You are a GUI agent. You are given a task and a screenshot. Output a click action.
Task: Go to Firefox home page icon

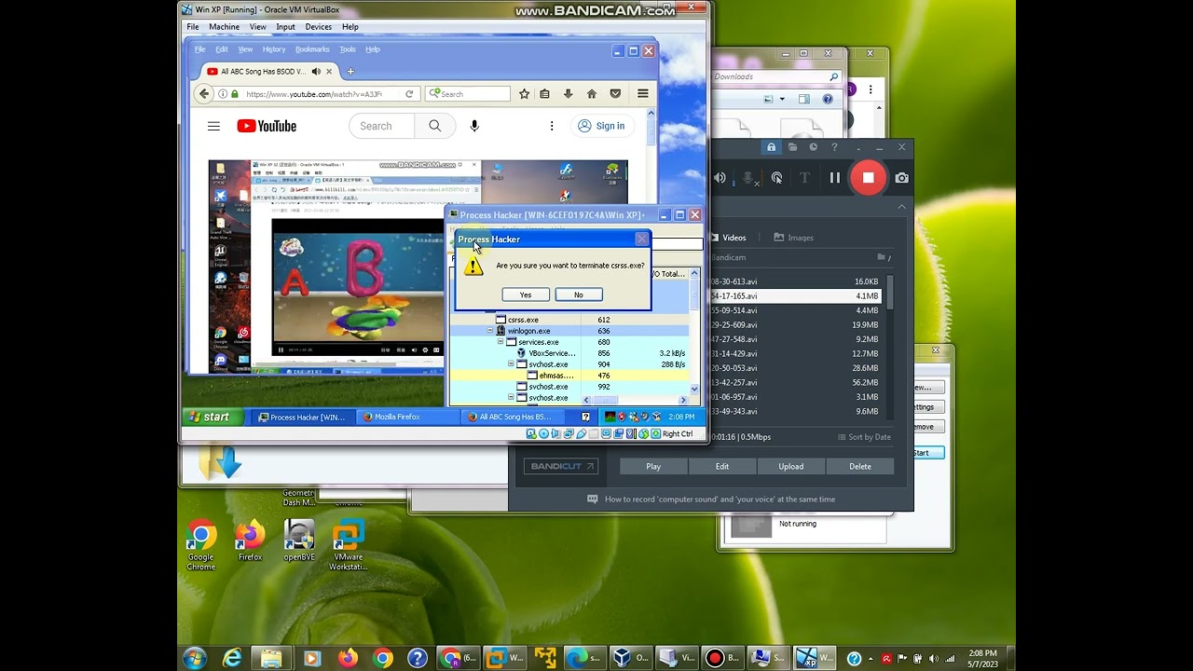591,94
